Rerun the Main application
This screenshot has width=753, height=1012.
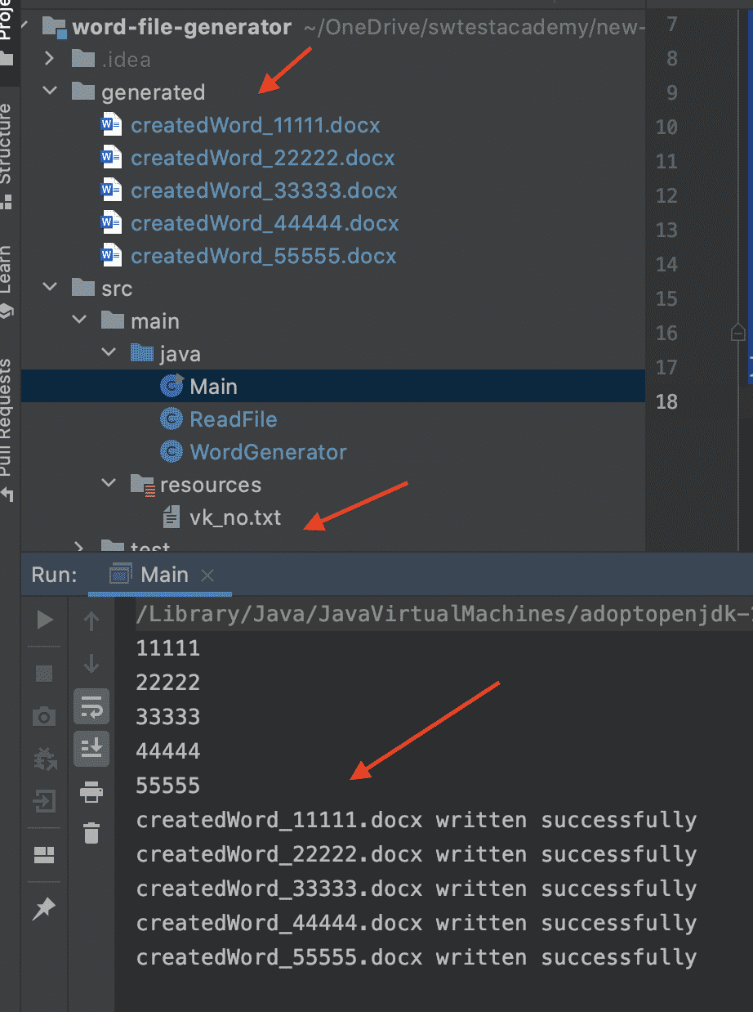tap(47, 620)
